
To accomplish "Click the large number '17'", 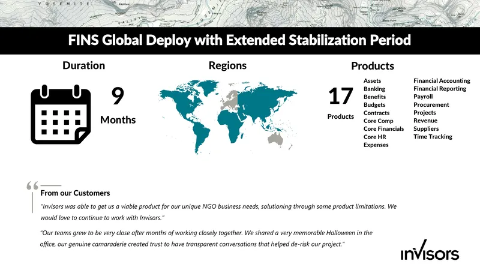I will click(x=340, y=96).
